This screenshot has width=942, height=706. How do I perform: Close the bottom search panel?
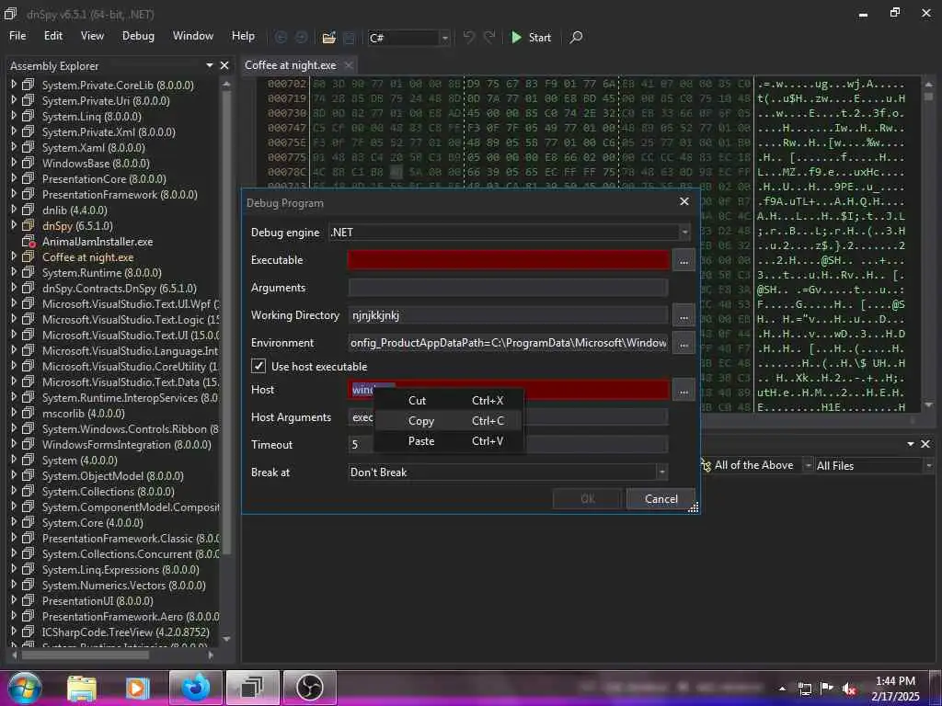click(925, 444)
